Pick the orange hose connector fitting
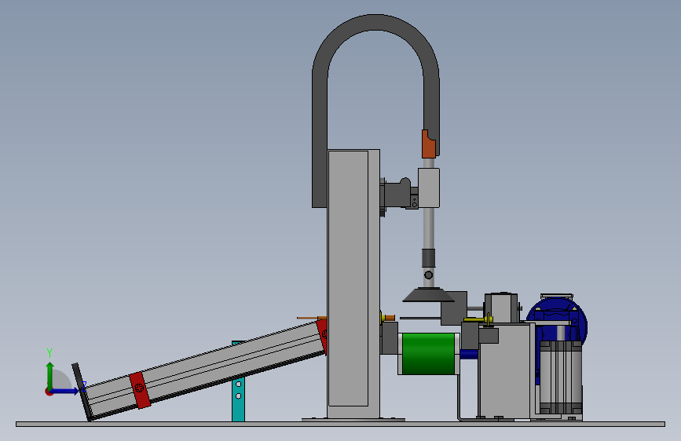Image resolution: width=681 pixels, height=441 pixels. click(428, 144)
